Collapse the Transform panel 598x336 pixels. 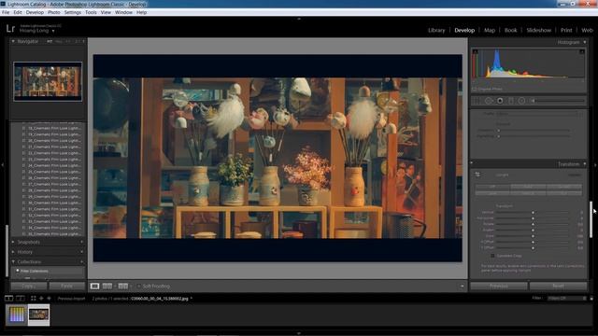coord(585,164)
